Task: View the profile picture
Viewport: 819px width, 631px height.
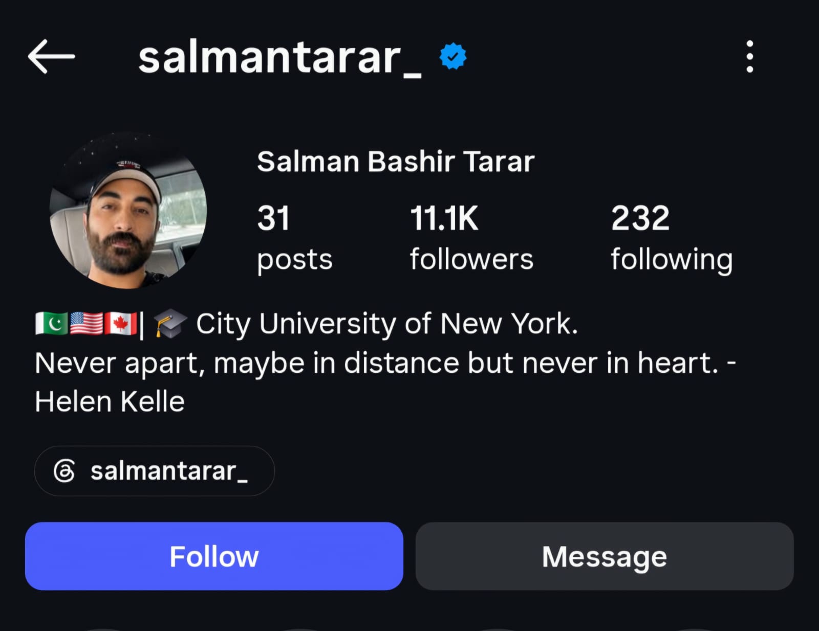Action: pyautogui.click(x=128, y=211)
